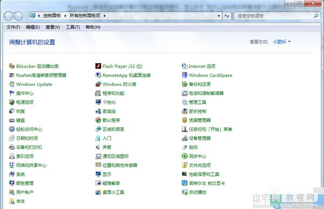Click the Realtek audio manager icon
The height and width of the screenshot is (209, 324).
coord(12,75)
